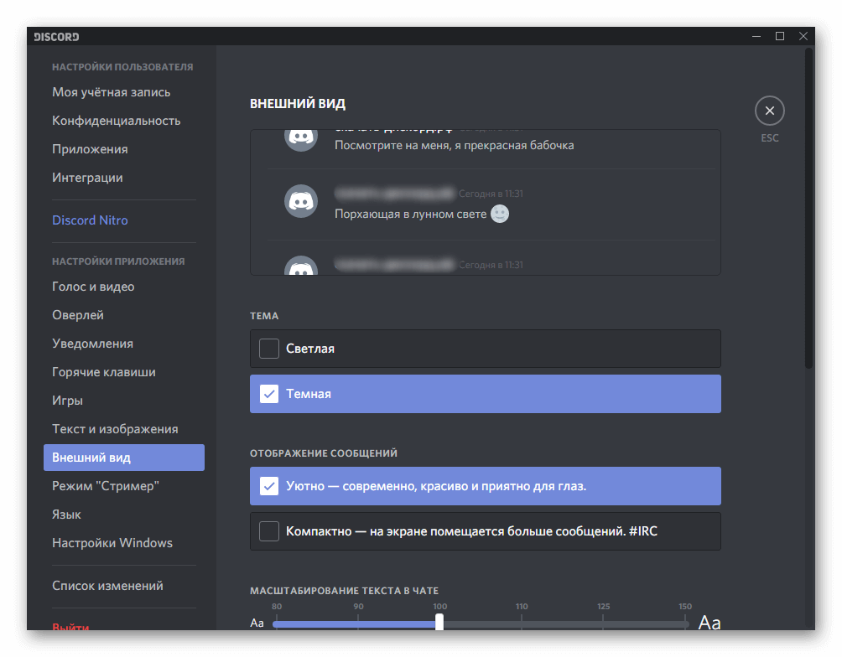Select Компактно message display mode
Viewport: 842px width, 657px height.
point(269,530)
